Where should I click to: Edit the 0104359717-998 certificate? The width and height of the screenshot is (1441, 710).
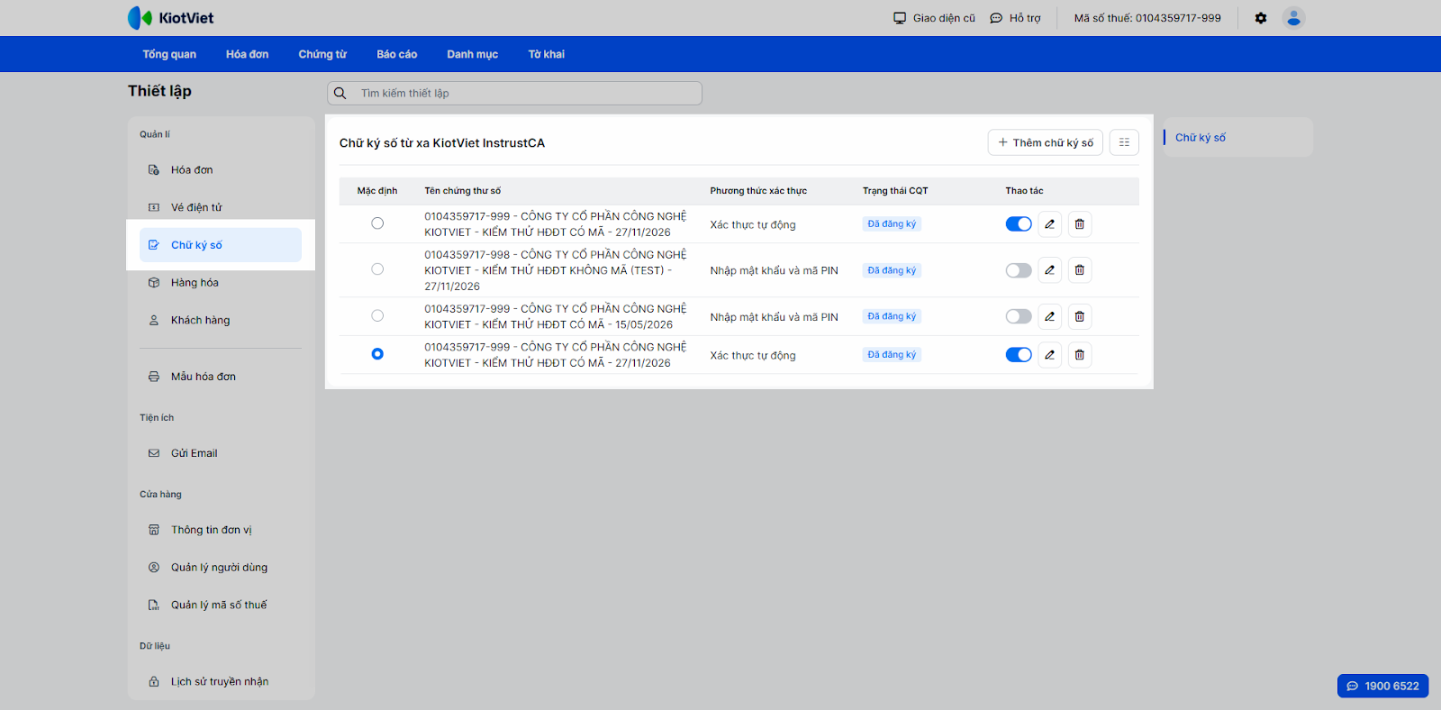click(1049, 270)
